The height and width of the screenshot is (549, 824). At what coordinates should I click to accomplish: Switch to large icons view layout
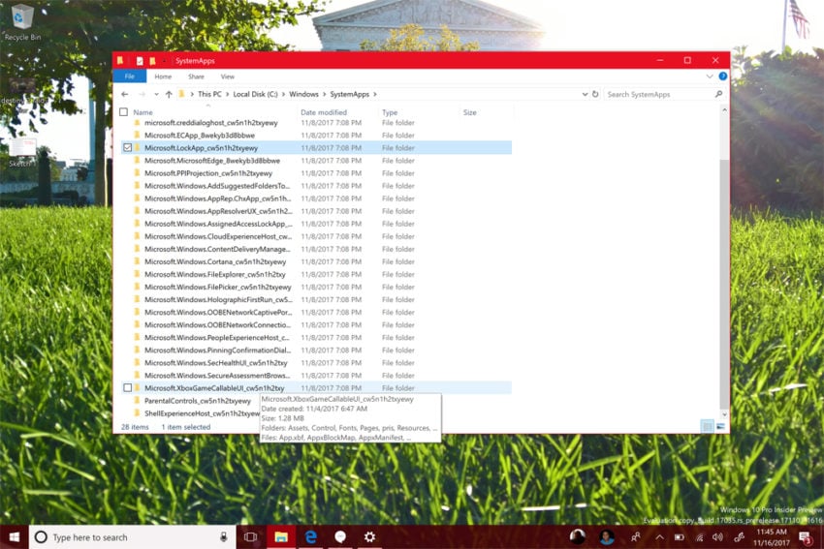720,426
